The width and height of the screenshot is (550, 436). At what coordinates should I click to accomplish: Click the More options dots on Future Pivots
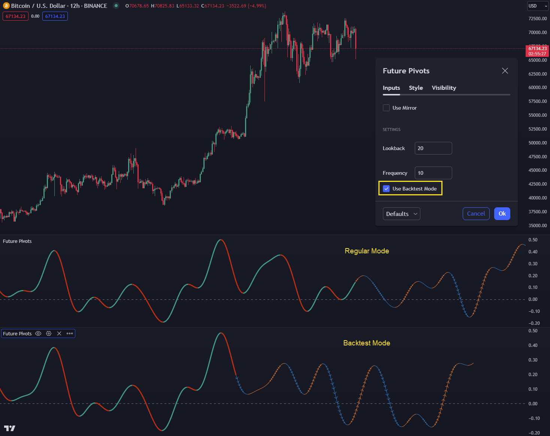pyautogui.click(x=69, y=333)
